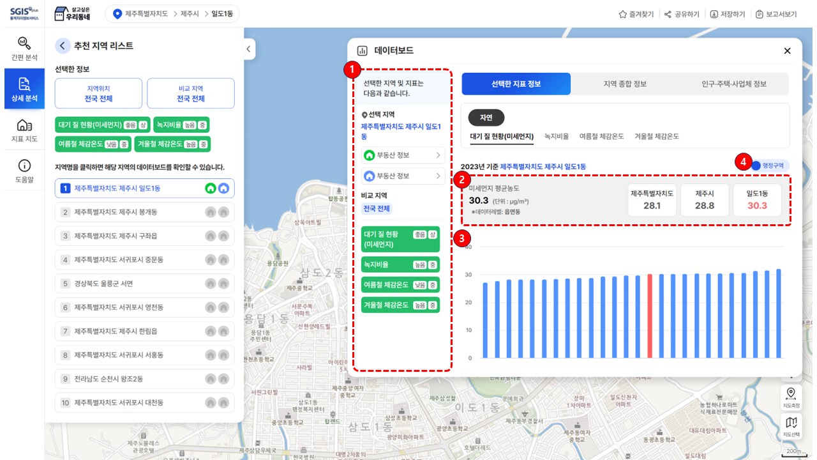Select 제주특별자치도 제주시 봉개동 from list
This screenshot has width=817, height=460.
coord(116,212)
